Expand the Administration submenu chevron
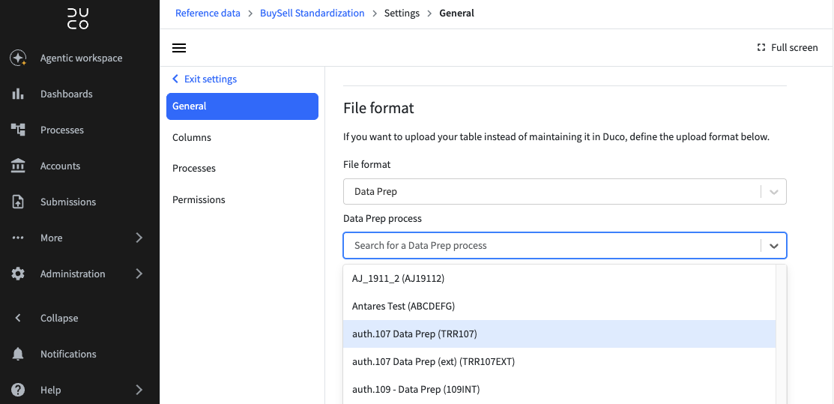The width and height of the screenshot is (834, 404). [139, 274]
